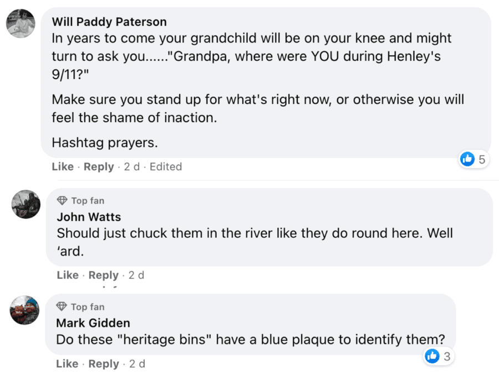Show edit history via the Edited label
The width and height of the screenshot is (499, 375).
165,166
